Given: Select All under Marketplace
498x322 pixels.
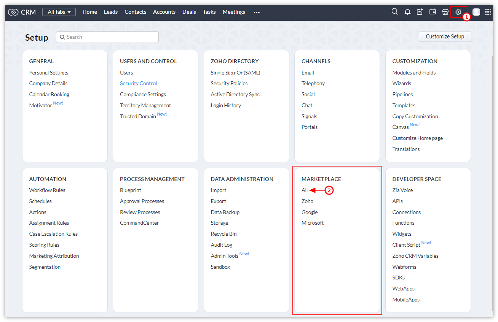Looking at the screenshot, I should click(305, 190).
